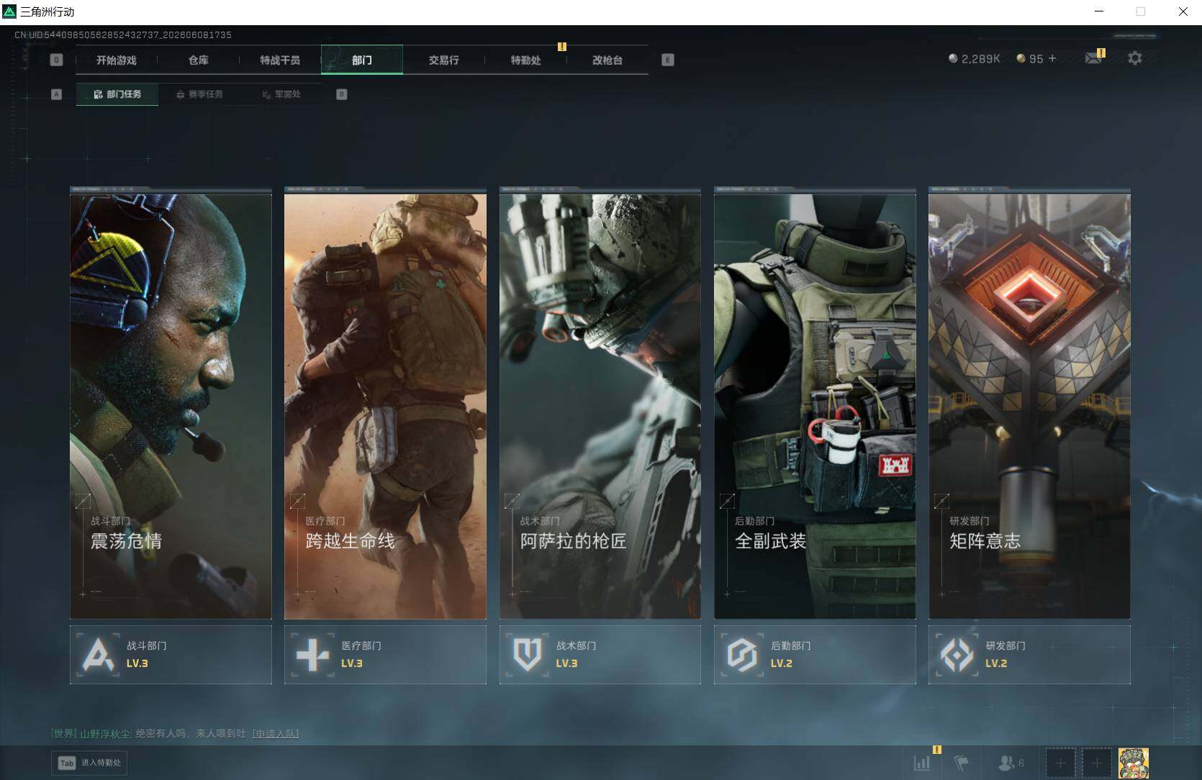
Task: Switch to the 改枪台 tab
Action: click(x=607, y=60)
